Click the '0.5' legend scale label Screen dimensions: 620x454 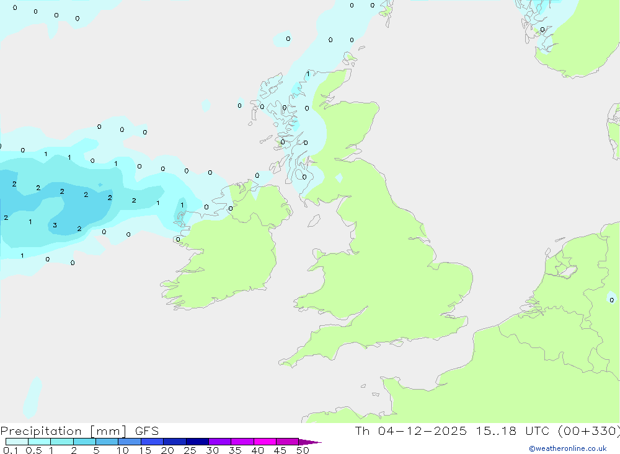click(x=33, y=450)
